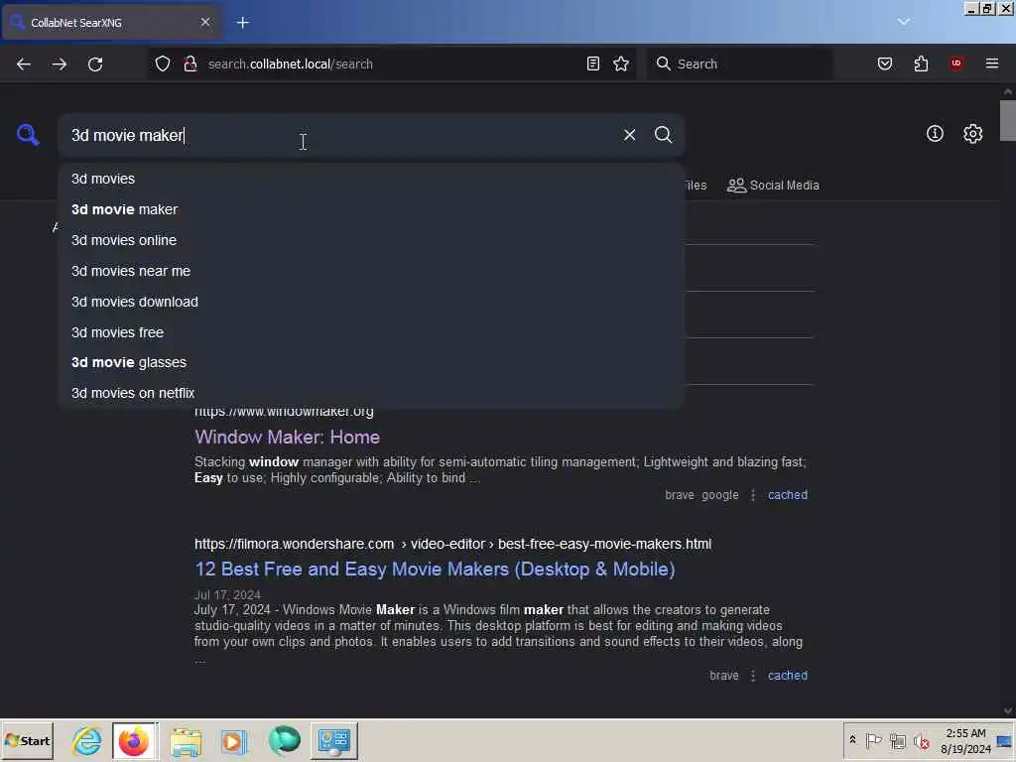Choose suggestion '3d movie glasses'
Screen dimensions: 1016x762
click(x=371, y=362)
